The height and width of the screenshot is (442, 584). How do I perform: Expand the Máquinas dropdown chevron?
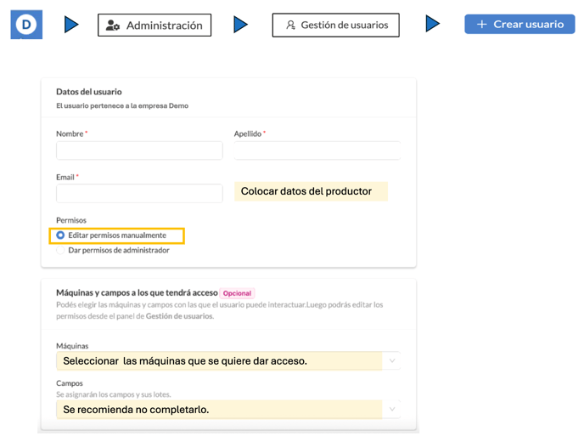(x=392, y=361)
